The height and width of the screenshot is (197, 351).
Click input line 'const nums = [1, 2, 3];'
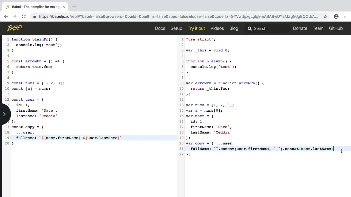pyautogui.click(x=38, y=83)
